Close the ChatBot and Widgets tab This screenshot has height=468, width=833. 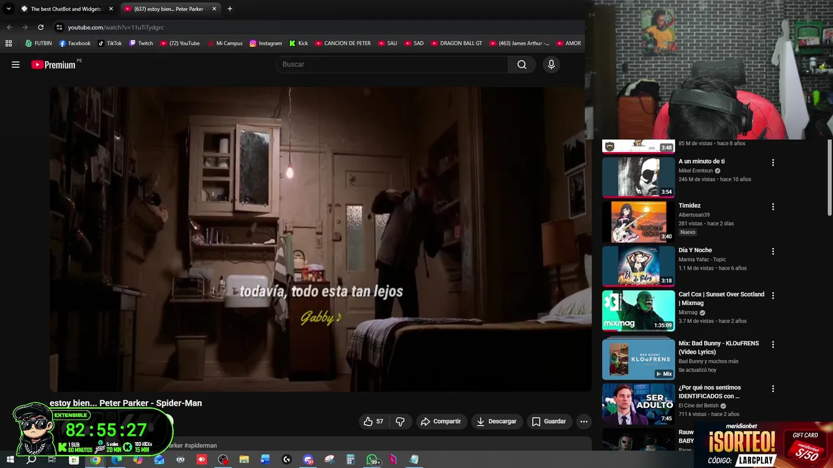pyautogui.click(x=111, y=8)
